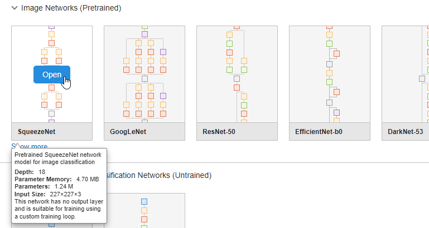Click the SqueezeNet tooltip description box
Screen dimensions: 429x228
click(59, 185)
